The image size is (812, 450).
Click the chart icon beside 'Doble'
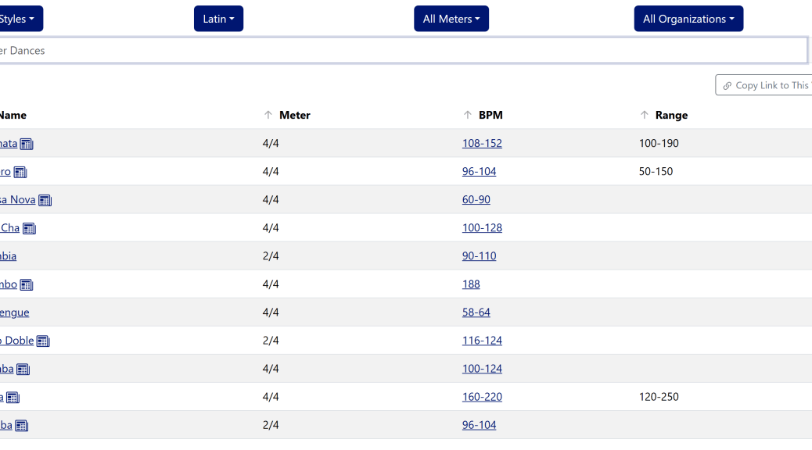[43, 341]
